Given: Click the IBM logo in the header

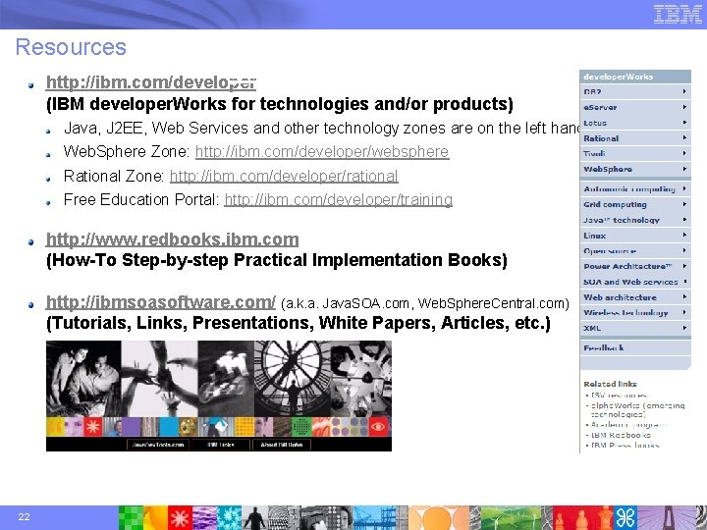Looking at the screenshot, I should point(678,14).
